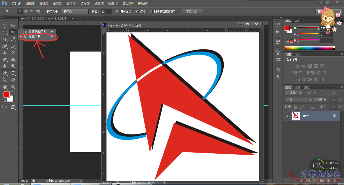
Task: Toggle lock all in Layers panel
Action: point(313,107)
